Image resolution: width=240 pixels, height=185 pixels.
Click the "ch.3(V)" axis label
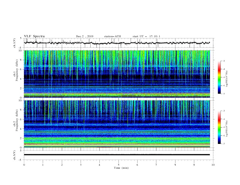14,155
